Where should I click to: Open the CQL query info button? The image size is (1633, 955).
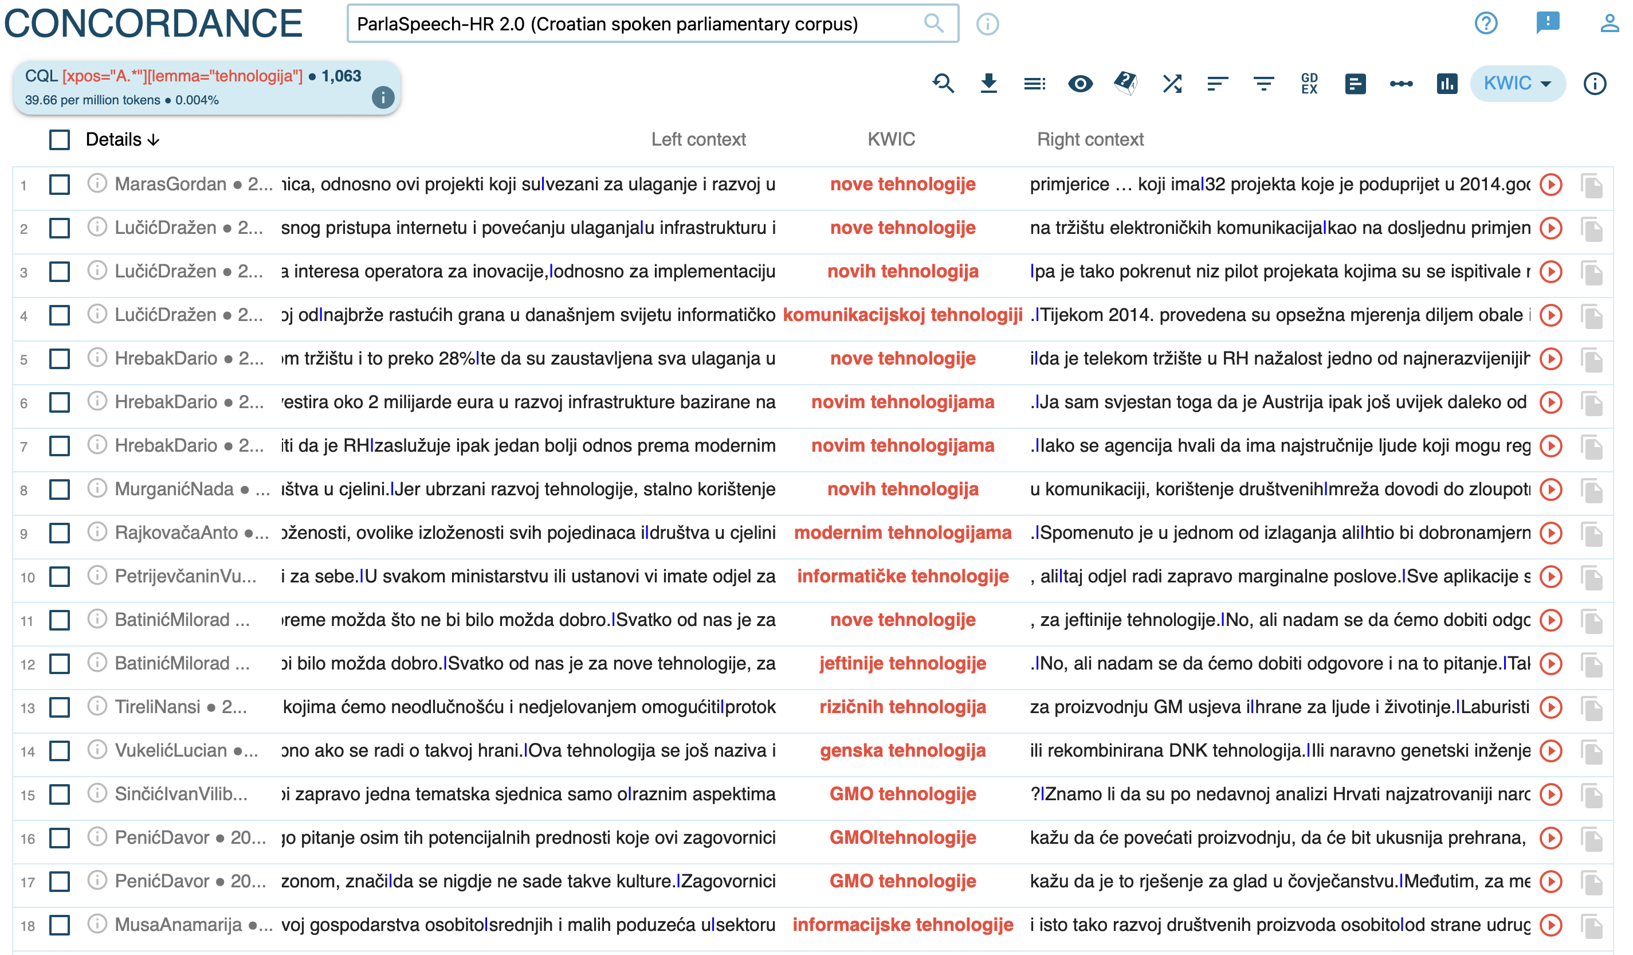point(383,97)
